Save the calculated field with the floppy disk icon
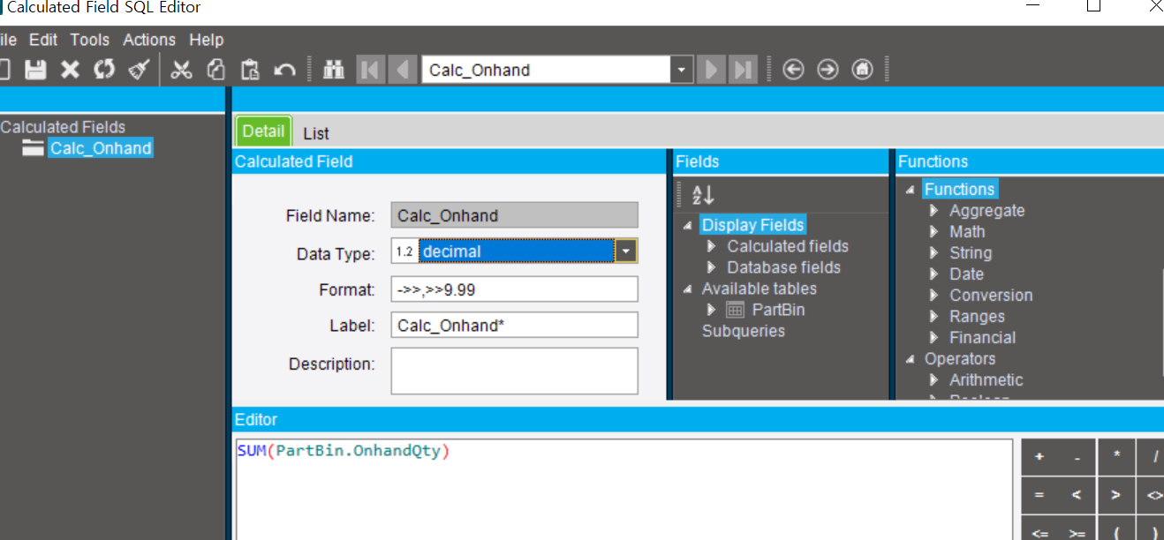 pyautogui.click(x=35, y=70)
